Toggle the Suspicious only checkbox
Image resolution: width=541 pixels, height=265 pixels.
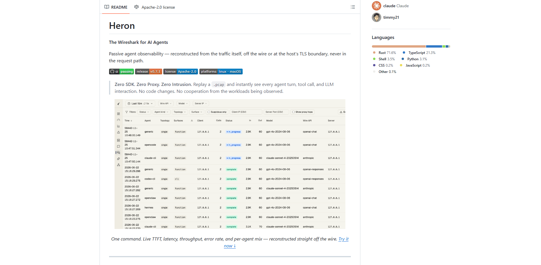pyautogui.click(x=209, y=112)
